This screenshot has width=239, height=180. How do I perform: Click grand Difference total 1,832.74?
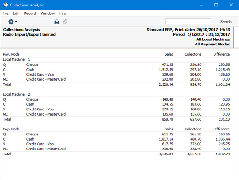point(223,154)
